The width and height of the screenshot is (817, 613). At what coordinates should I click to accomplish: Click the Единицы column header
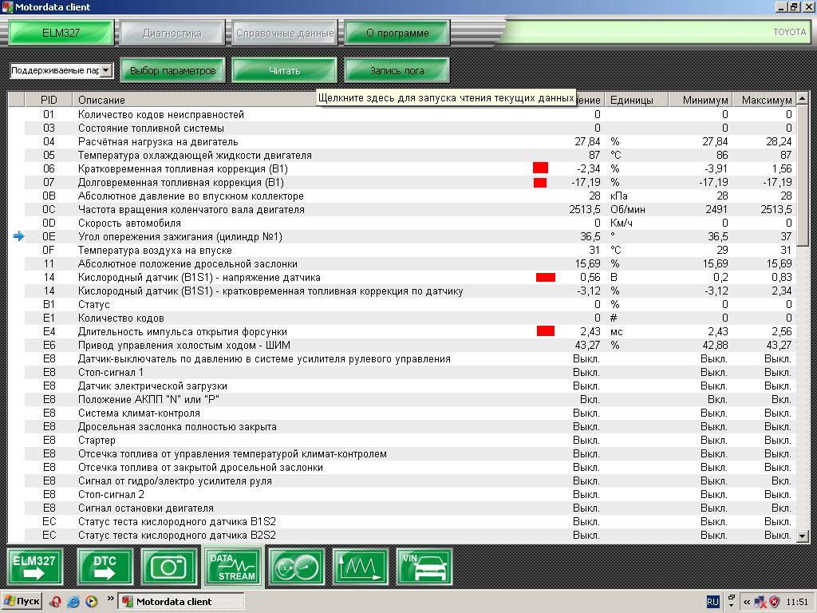(637, 100)
